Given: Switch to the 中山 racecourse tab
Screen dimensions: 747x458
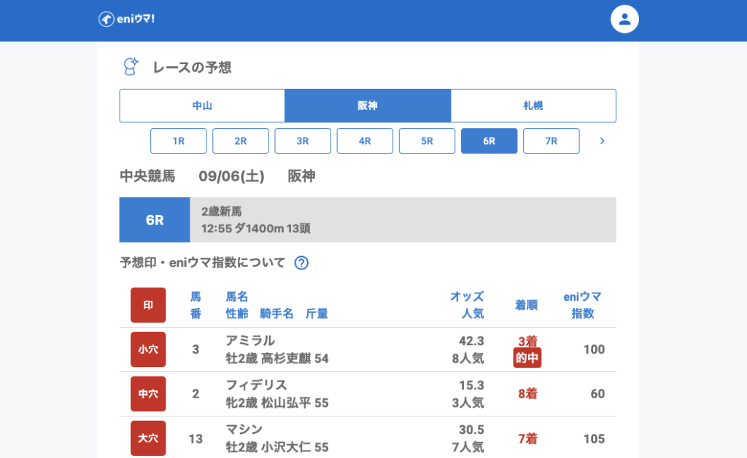Looking at the screenshot, I should tap(202, 106).
